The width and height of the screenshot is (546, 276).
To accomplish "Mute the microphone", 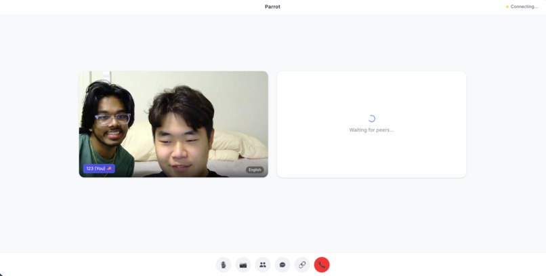I will 223,265.
